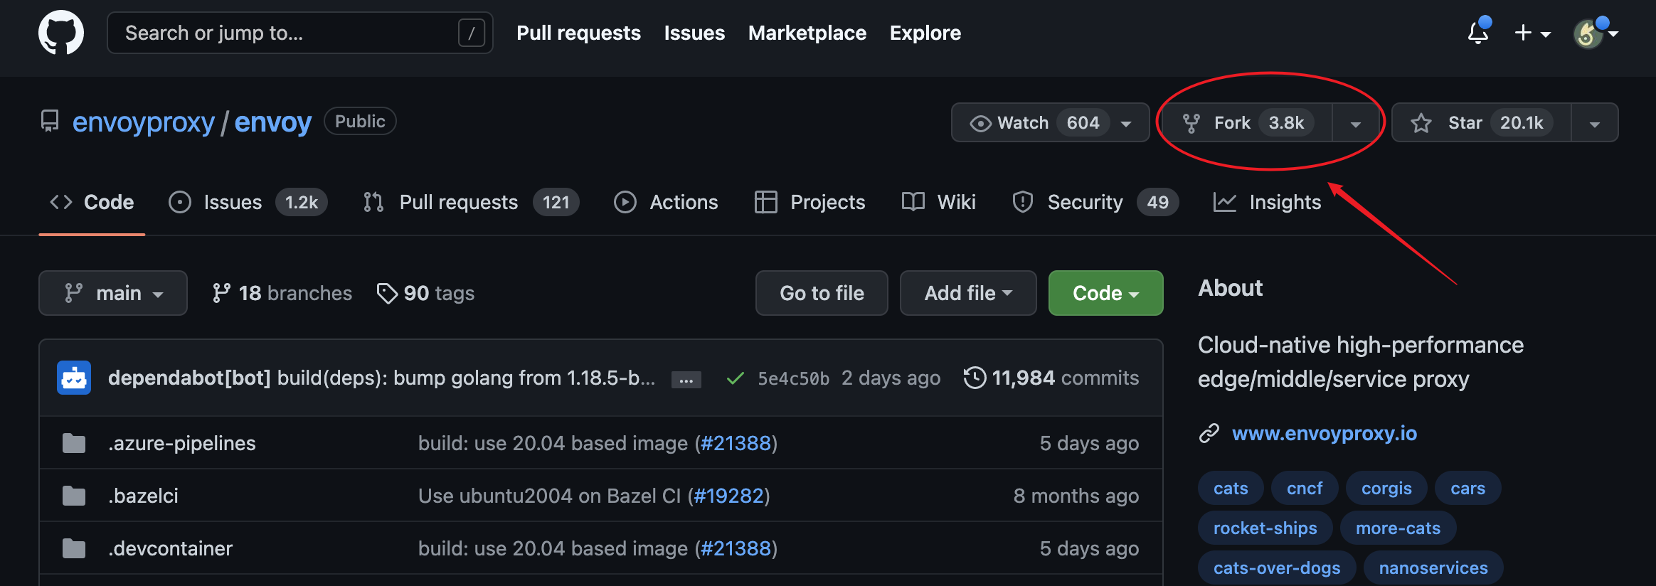Viewport: 1656px width, 586px height.
Task: Click the branch icon beside 18 branches
Action: tap(221, 293)
